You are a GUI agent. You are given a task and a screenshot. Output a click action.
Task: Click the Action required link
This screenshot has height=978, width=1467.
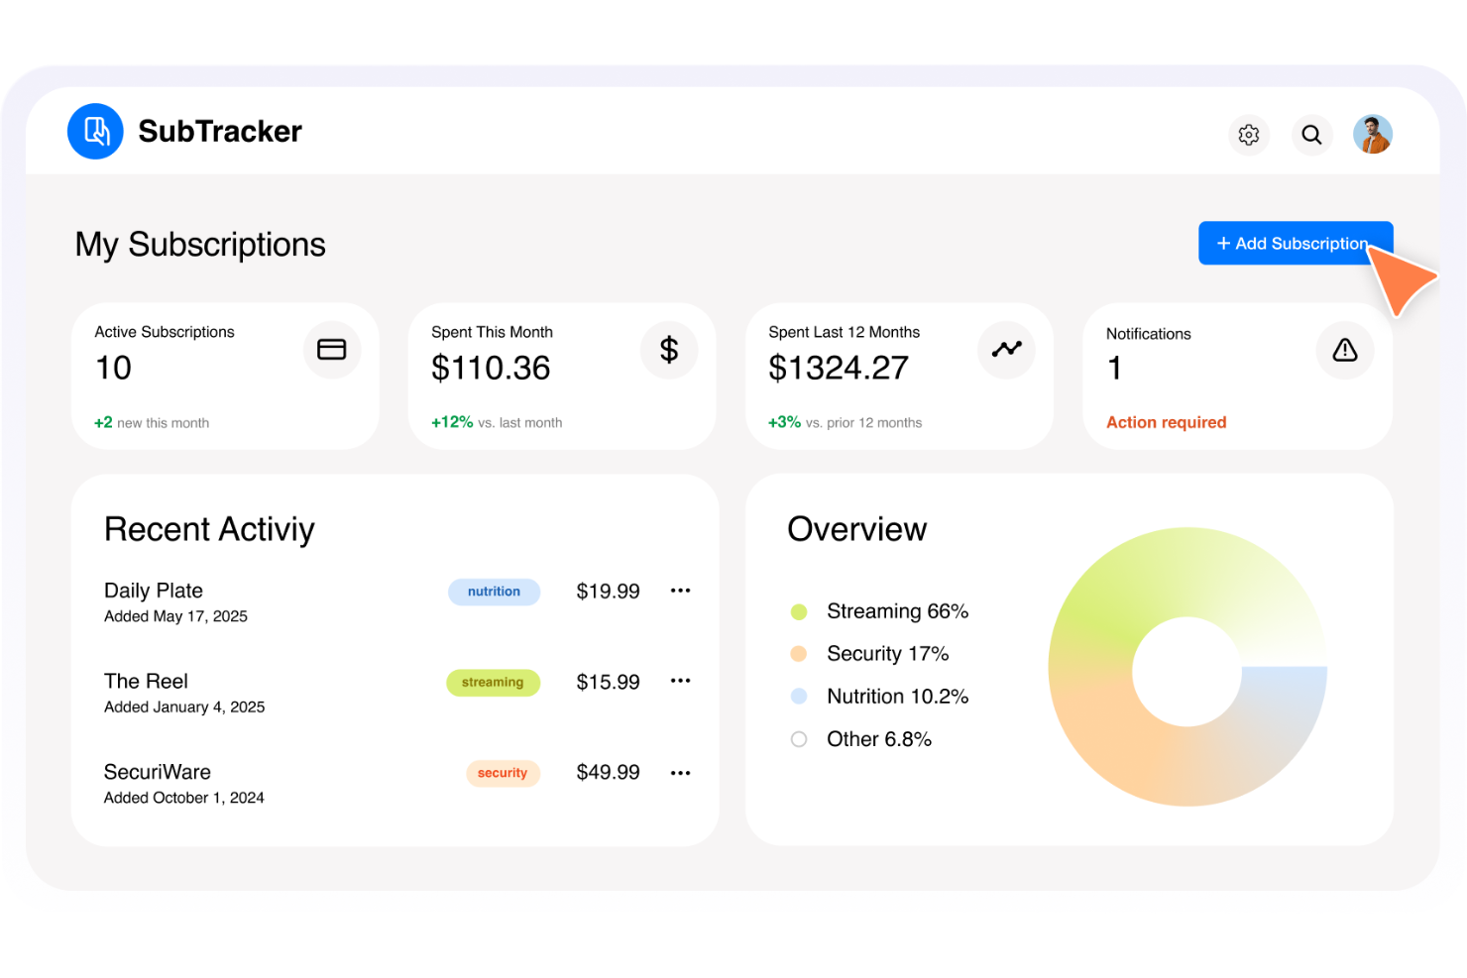pyautogui.click(x=1166, y=422)
